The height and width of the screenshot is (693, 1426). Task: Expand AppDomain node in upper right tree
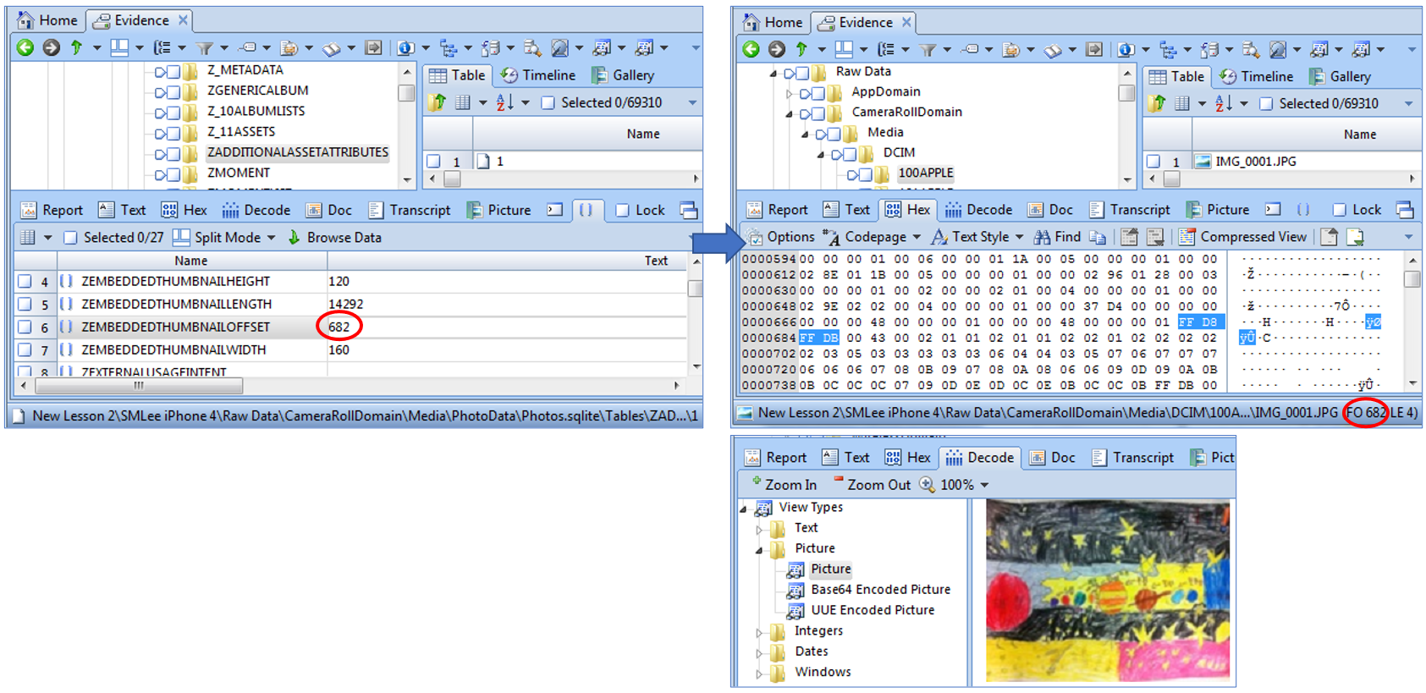point(789,92)
